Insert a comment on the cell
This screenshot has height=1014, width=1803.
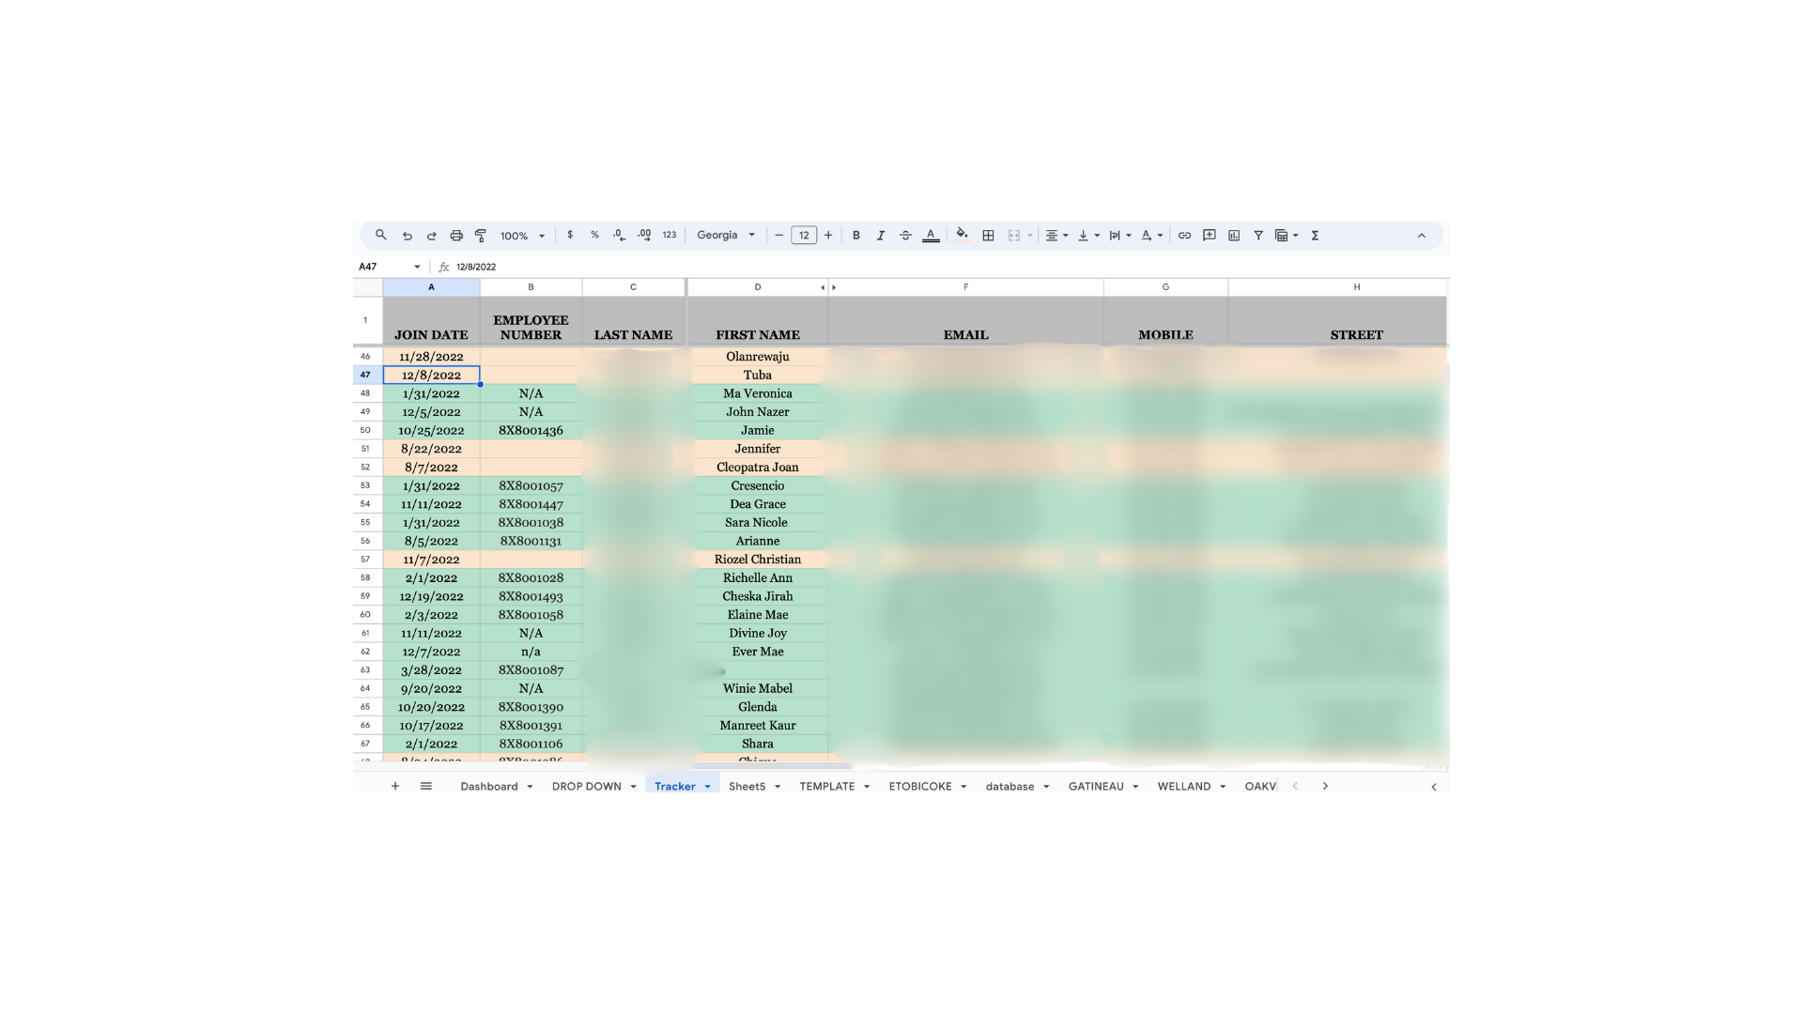(x=1209, y=235)
